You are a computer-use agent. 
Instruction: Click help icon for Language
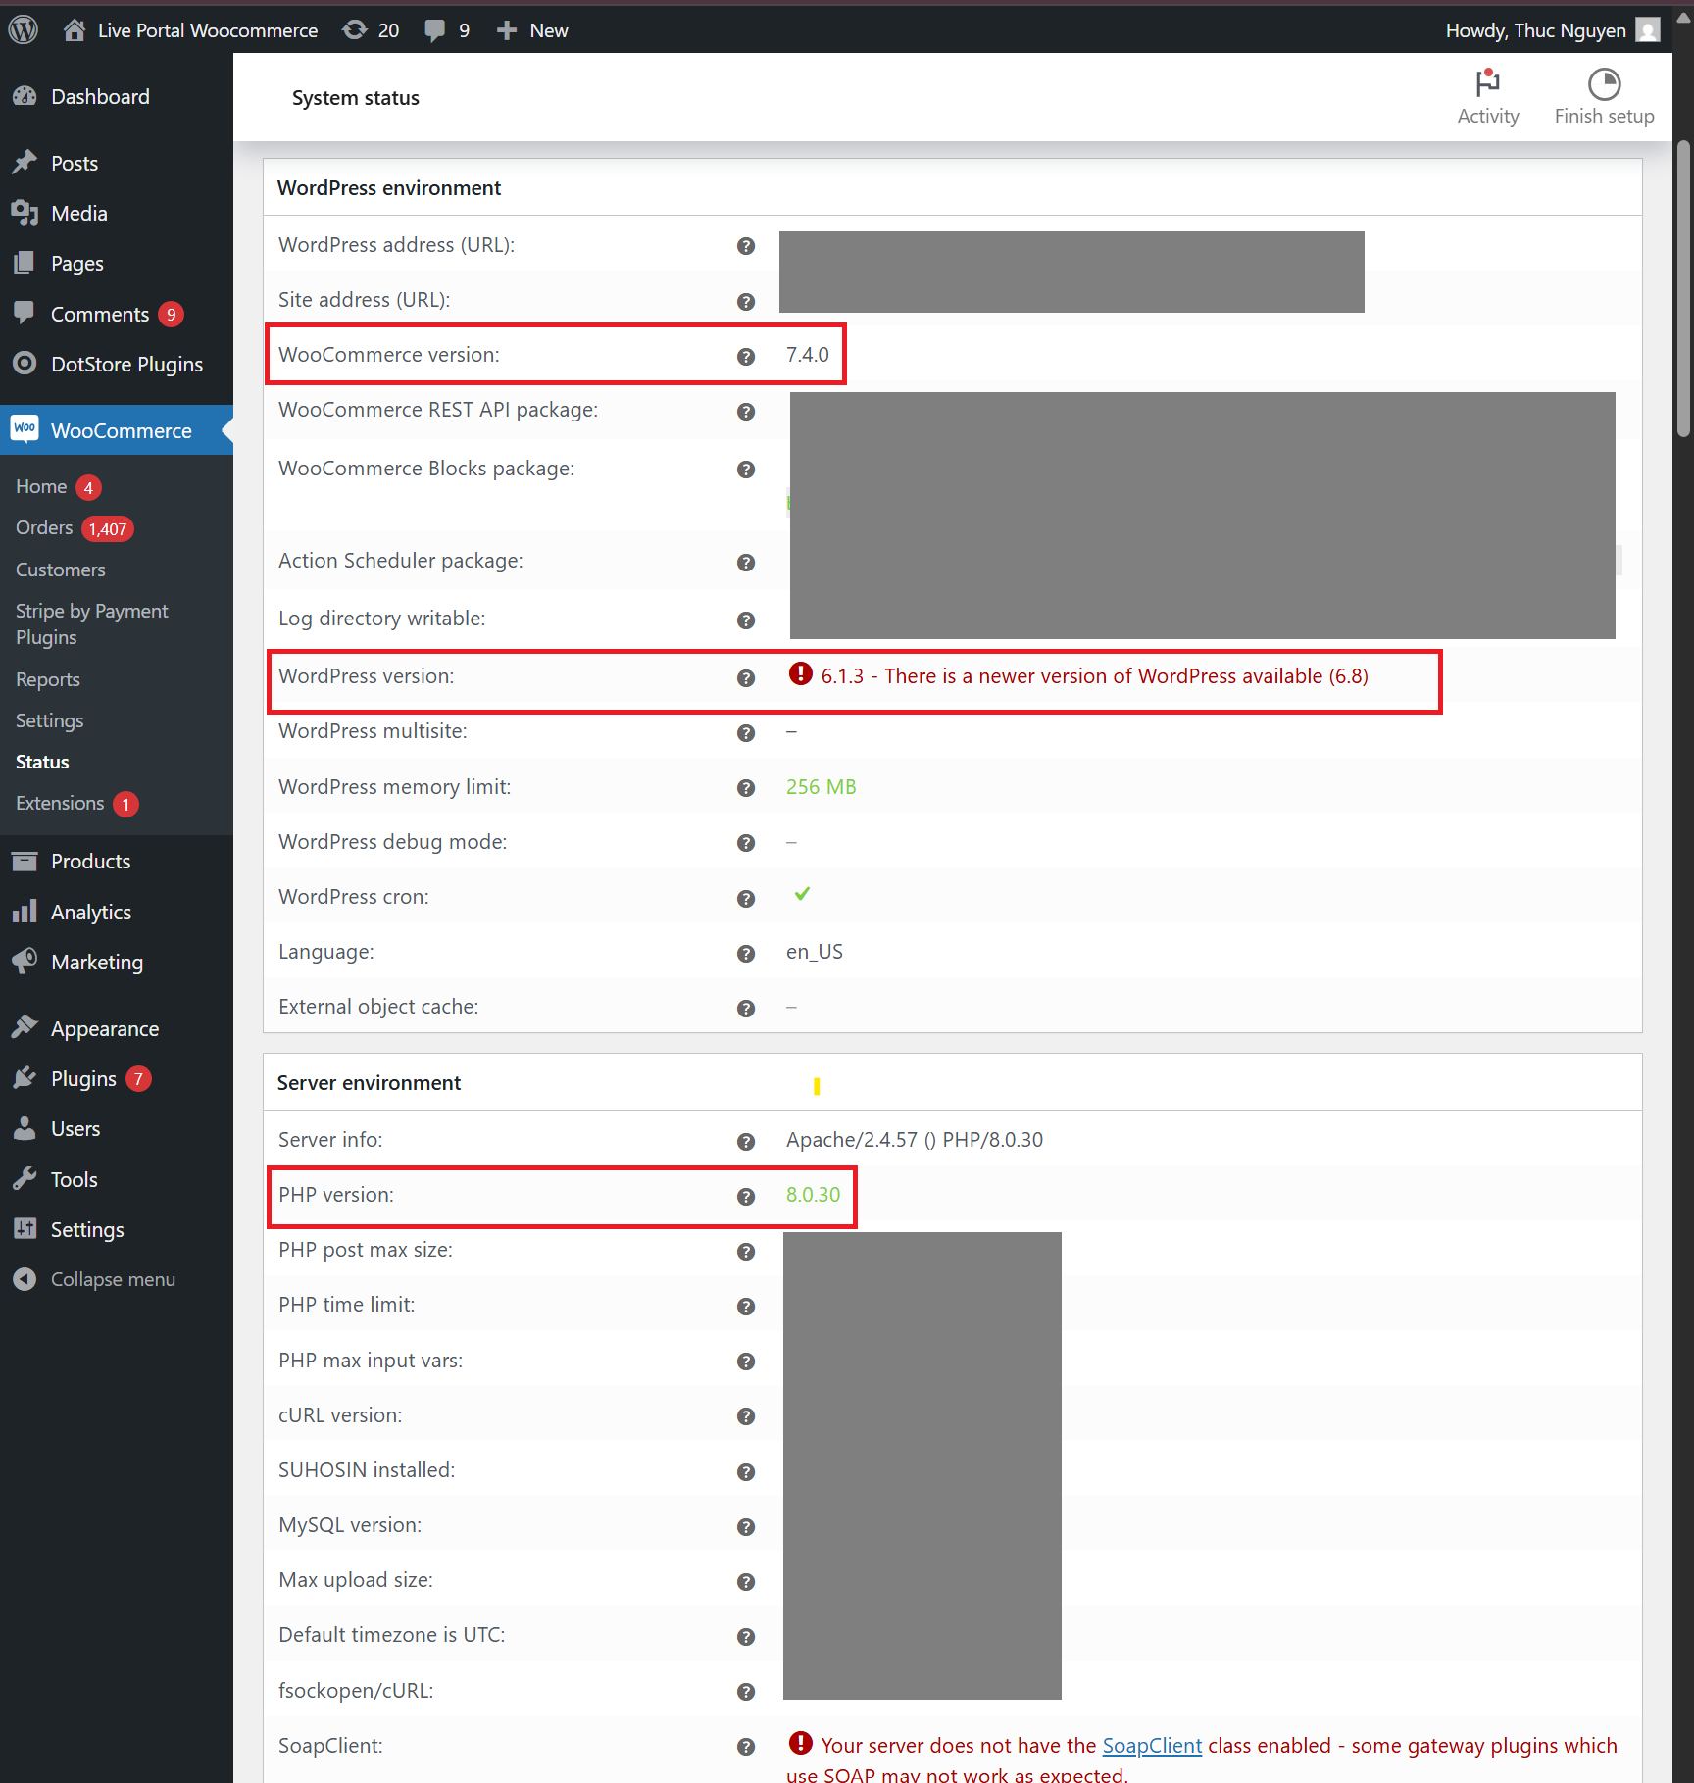tap(746, 953)
